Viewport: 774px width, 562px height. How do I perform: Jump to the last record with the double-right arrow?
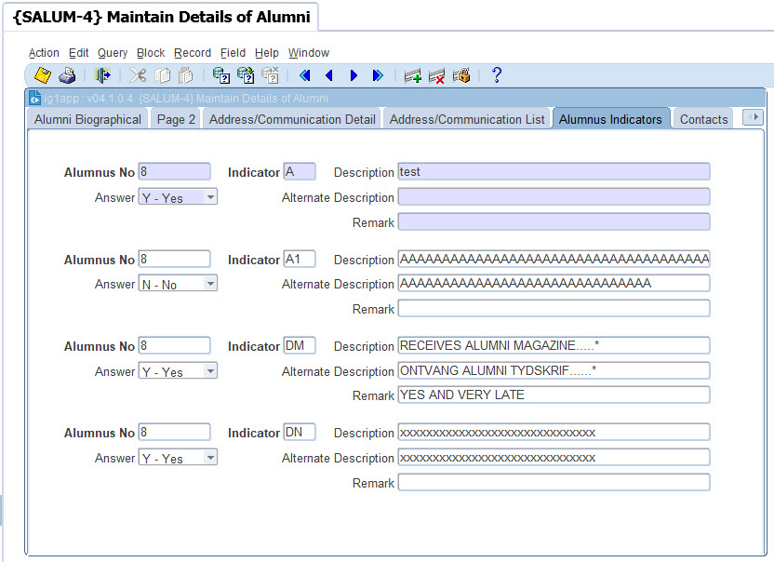click(x=378, y=75)
